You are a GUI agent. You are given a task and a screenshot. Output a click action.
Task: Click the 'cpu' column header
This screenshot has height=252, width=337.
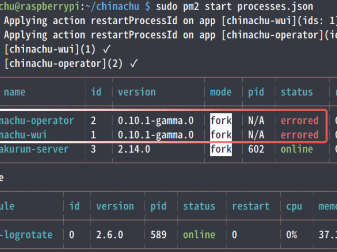coord(294,206)
